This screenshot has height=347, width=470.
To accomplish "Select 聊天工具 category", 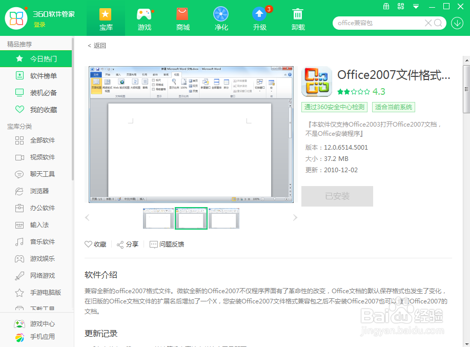I will click(x=36, y=174).
